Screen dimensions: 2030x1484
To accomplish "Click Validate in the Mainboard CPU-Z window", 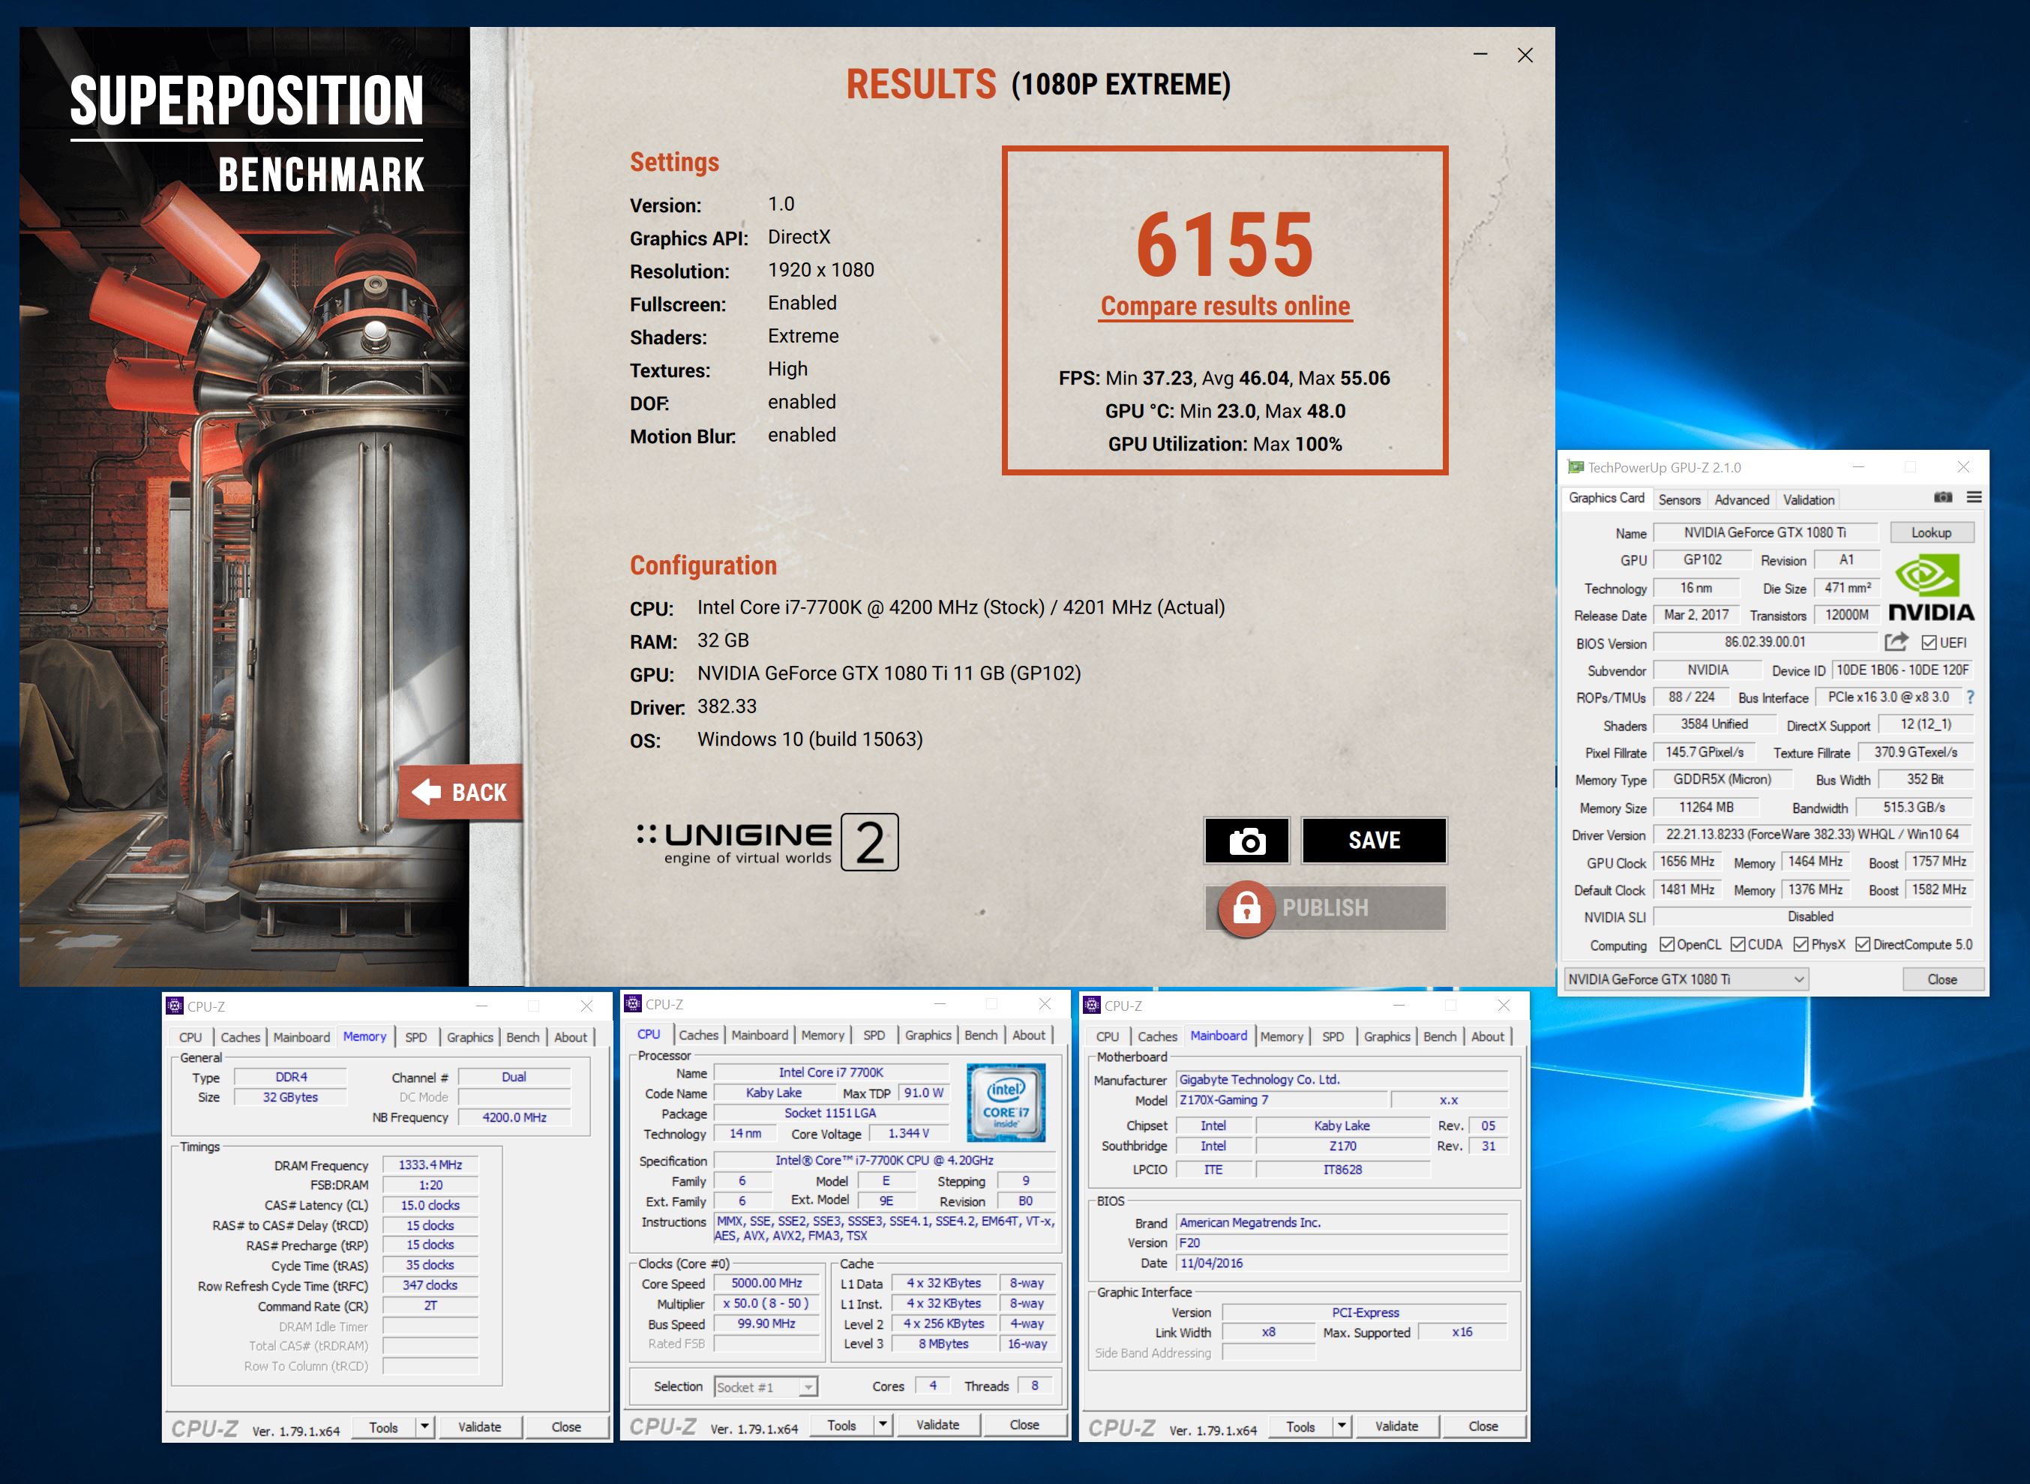I will [x=1397, y=1426].
